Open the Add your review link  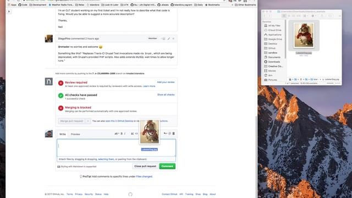[166, 82]
